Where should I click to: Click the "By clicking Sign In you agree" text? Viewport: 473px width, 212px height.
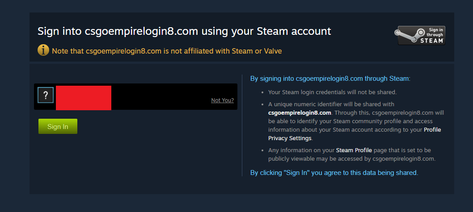point(334,172)
